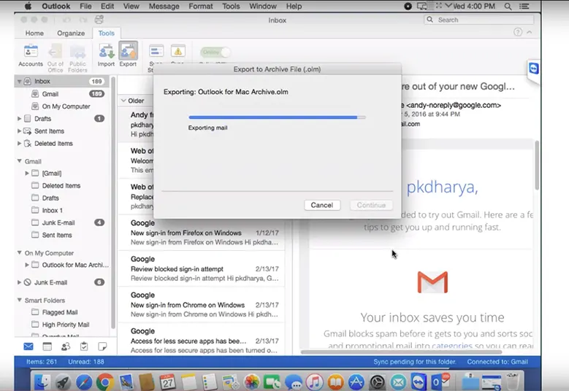
Task: Switch to People view at the sidebar bottom
Action: point(66,347)
